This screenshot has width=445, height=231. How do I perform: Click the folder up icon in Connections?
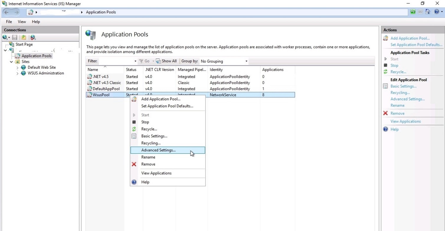pos(24,37)
